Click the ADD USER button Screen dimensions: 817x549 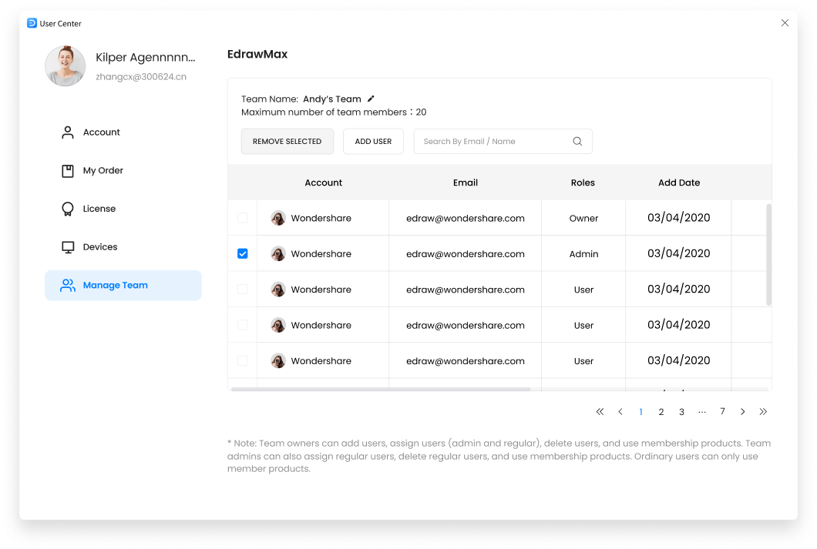pos(373,142)
